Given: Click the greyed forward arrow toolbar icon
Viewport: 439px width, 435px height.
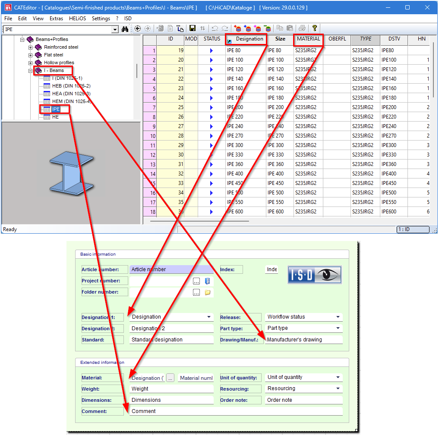Looking at the screenshot, I should [x=148, y=28].
